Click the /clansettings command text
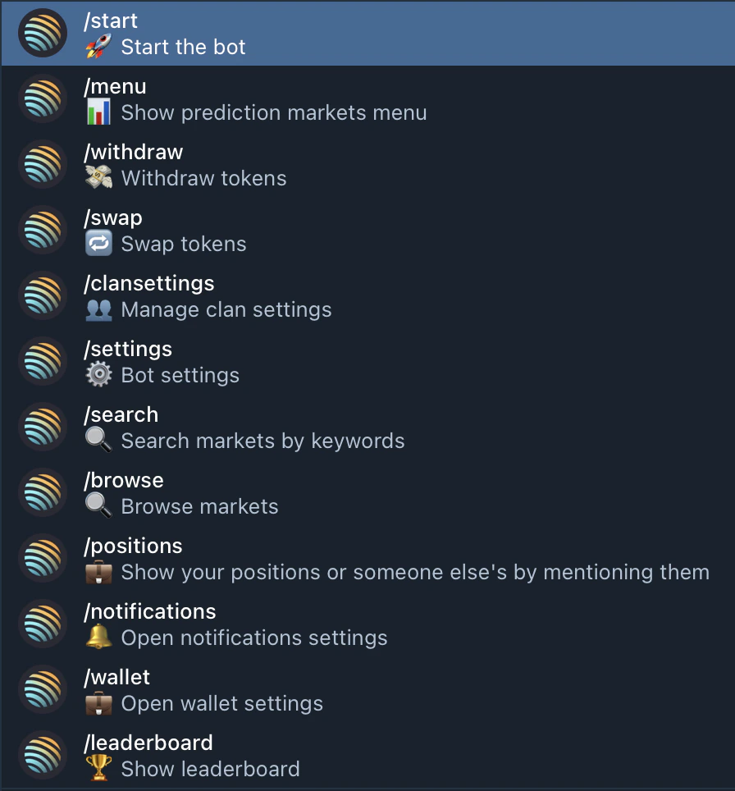The image size is (735, 791). (x=149, y=283)
